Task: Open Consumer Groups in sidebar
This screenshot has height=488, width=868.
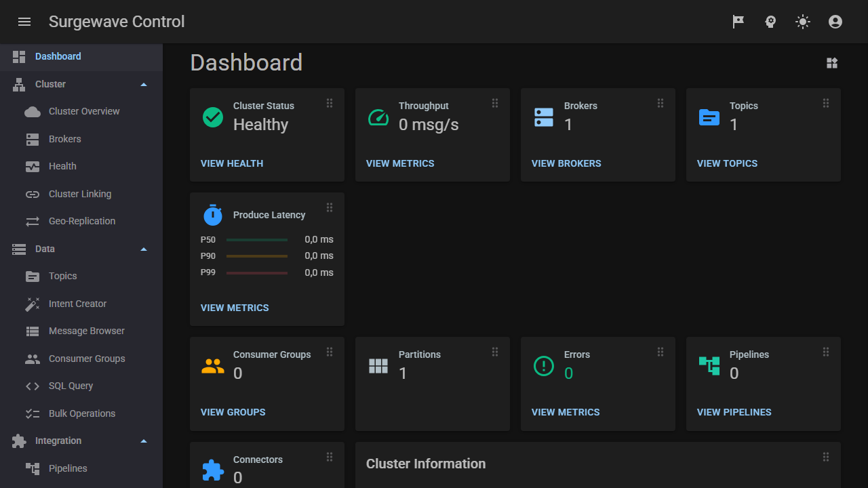Action: click(x=81, y=359)
